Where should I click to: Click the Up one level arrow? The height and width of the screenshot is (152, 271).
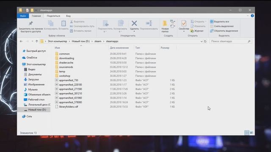(37, 41)
